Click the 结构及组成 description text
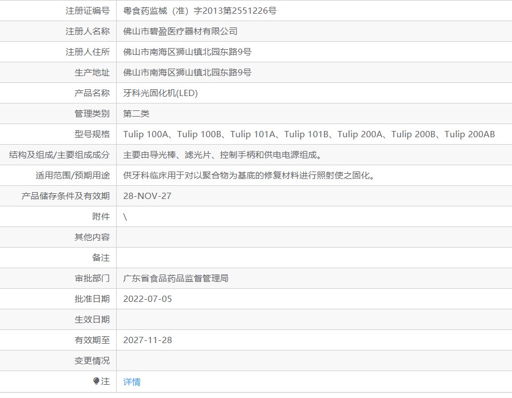 (223, 155)
